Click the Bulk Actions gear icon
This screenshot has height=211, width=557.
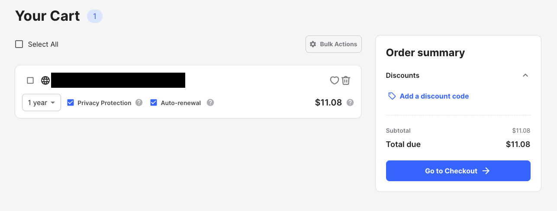coord(313,44)
